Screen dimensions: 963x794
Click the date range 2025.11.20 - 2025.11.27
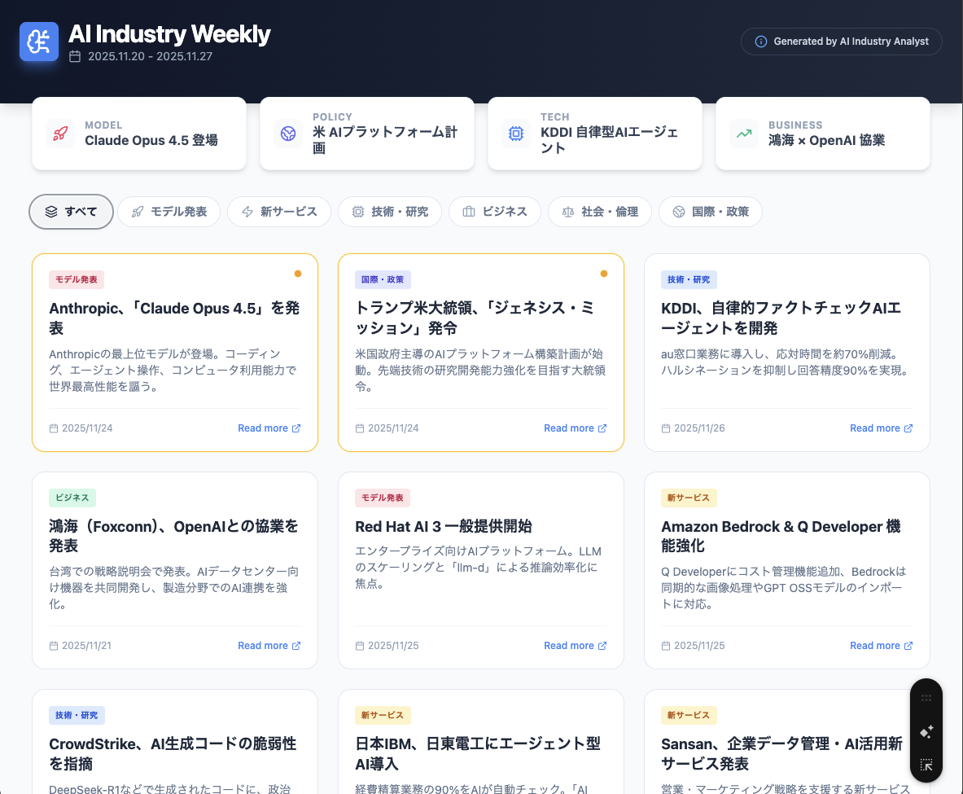[150, 56]
